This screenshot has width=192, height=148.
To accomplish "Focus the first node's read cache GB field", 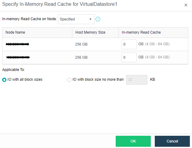I will 129,44.
